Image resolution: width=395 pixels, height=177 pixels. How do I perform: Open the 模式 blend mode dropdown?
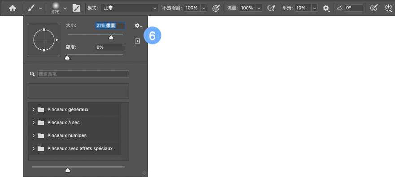pos(129,8)
